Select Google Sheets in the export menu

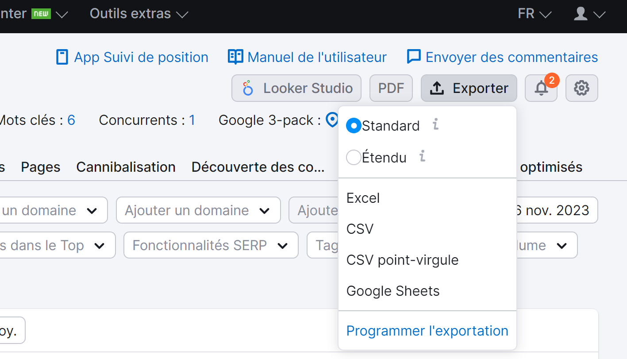[x=393, y=291]
